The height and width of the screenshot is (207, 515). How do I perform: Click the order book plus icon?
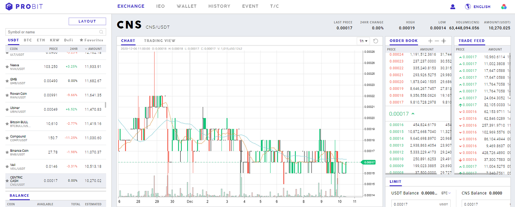(430, 41)
